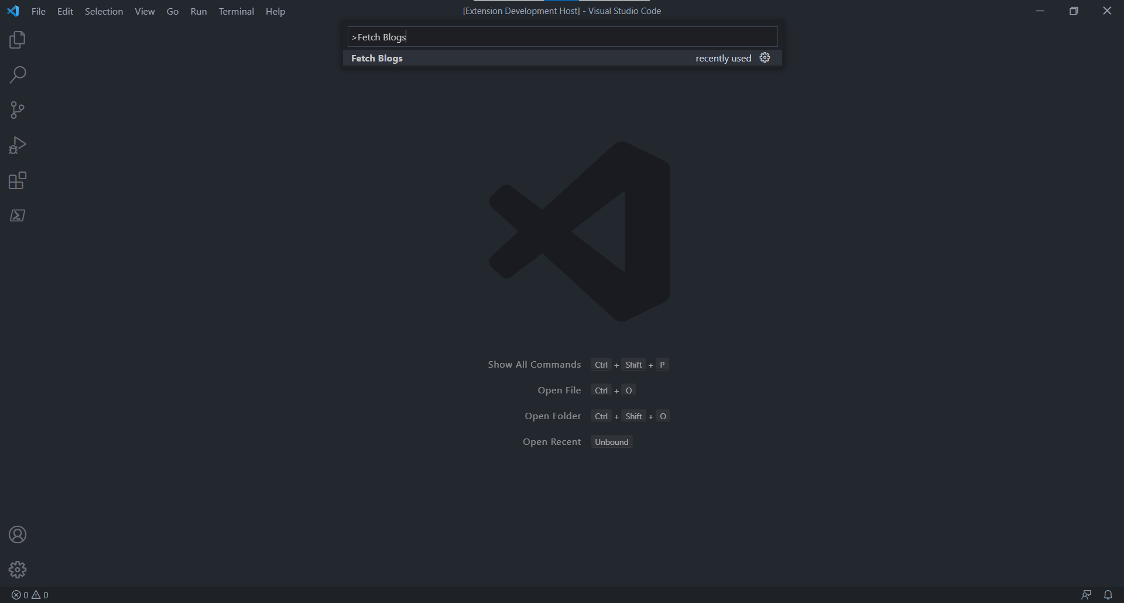Open the Extensions view icon
The width and height of the screenshot is (1124, 603).
click(18, 180)
